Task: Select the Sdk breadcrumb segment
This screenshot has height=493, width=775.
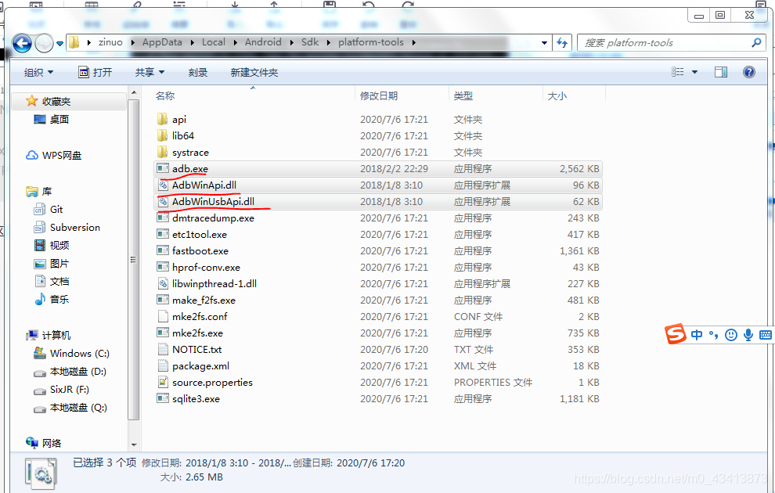Action: pos(310,42)
